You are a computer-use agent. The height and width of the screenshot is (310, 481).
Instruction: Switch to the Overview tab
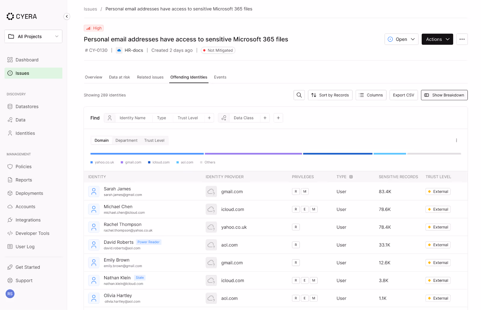click(93, 77)
